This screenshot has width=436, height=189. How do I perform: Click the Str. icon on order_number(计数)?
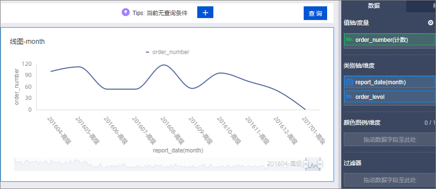pyautogui.click(x=349, y=39)
